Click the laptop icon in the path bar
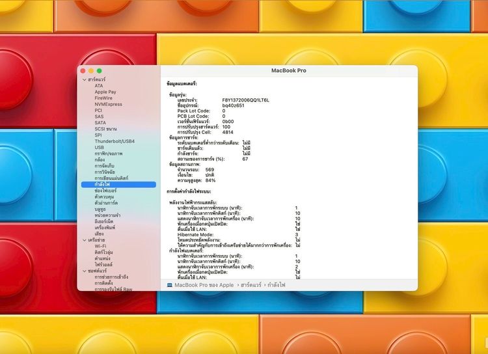Image resolution: width=488 pixels, height=354 pixels. [170, 285]
